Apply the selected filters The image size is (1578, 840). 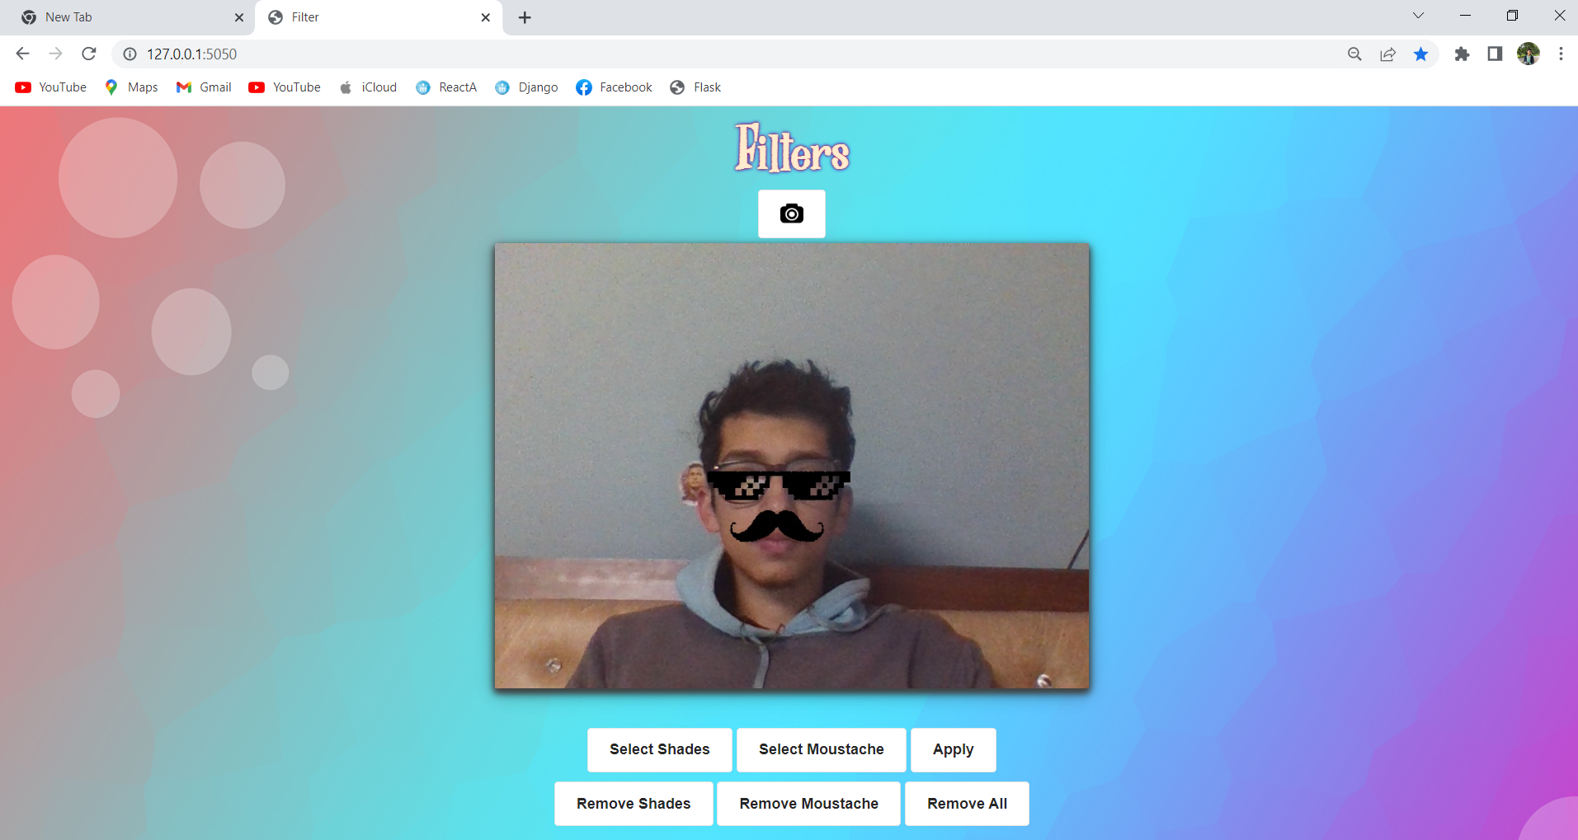[952, 749]
